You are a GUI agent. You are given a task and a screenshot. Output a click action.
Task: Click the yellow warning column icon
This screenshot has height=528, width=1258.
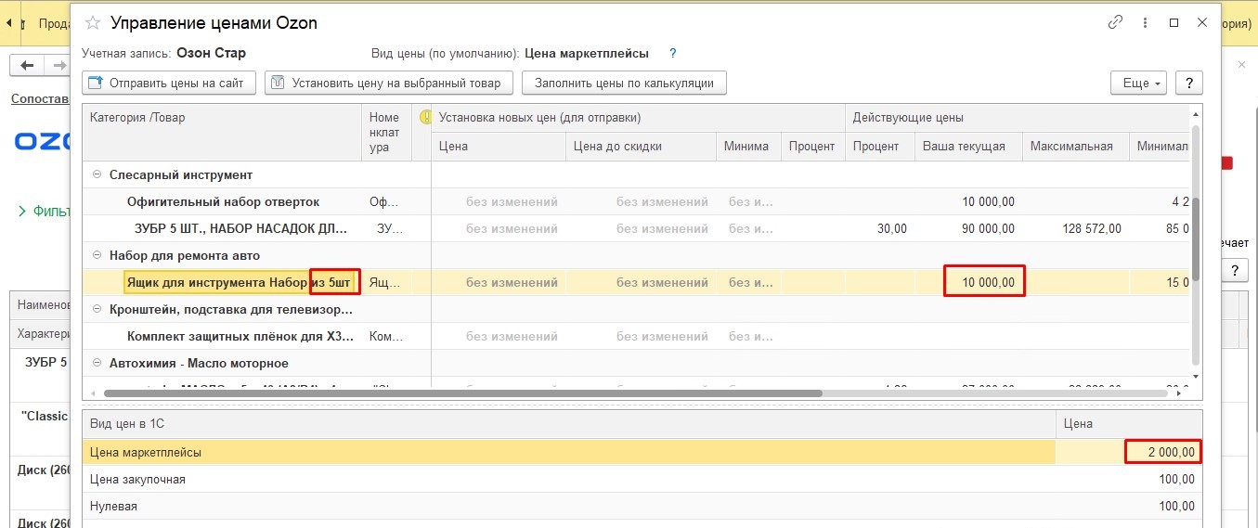point(426,117)
